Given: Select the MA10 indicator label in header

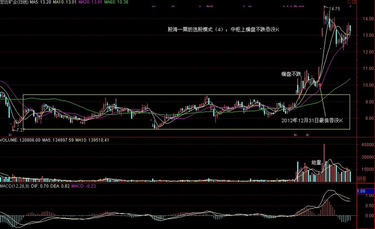Looking at the screenshot, I should click(65, 2).
